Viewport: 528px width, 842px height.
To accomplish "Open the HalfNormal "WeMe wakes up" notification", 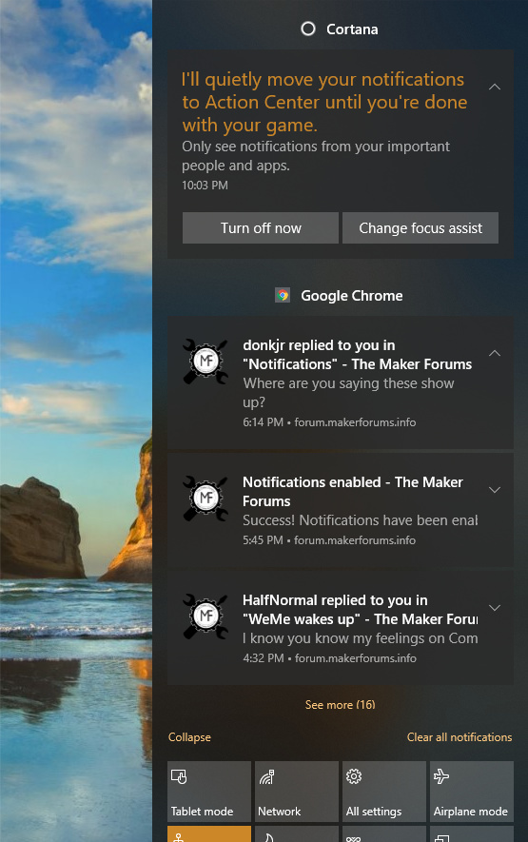I will pos(340,628).
